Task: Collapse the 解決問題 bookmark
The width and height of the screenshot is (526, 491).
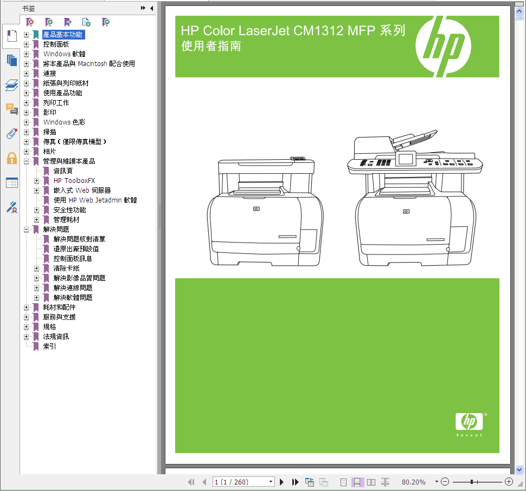Action: click(x=26, y=230)
